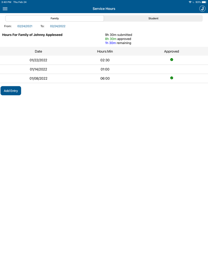Select the 93% battery percentage text

click(x=198, y=2)
